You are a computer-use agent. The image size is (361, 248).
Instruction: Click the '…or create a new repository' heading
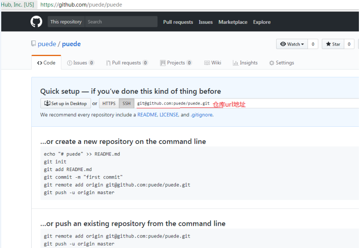pos(123,141)
